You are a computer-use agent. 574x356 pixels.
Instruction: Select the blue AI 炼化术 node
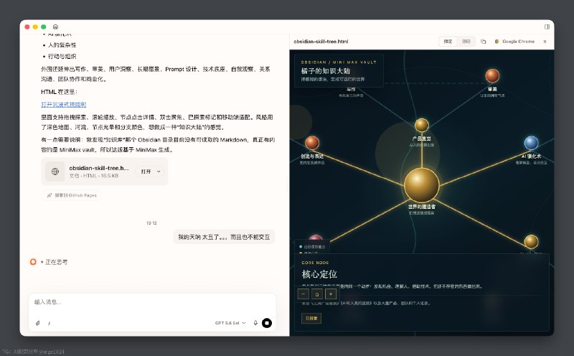531,143
